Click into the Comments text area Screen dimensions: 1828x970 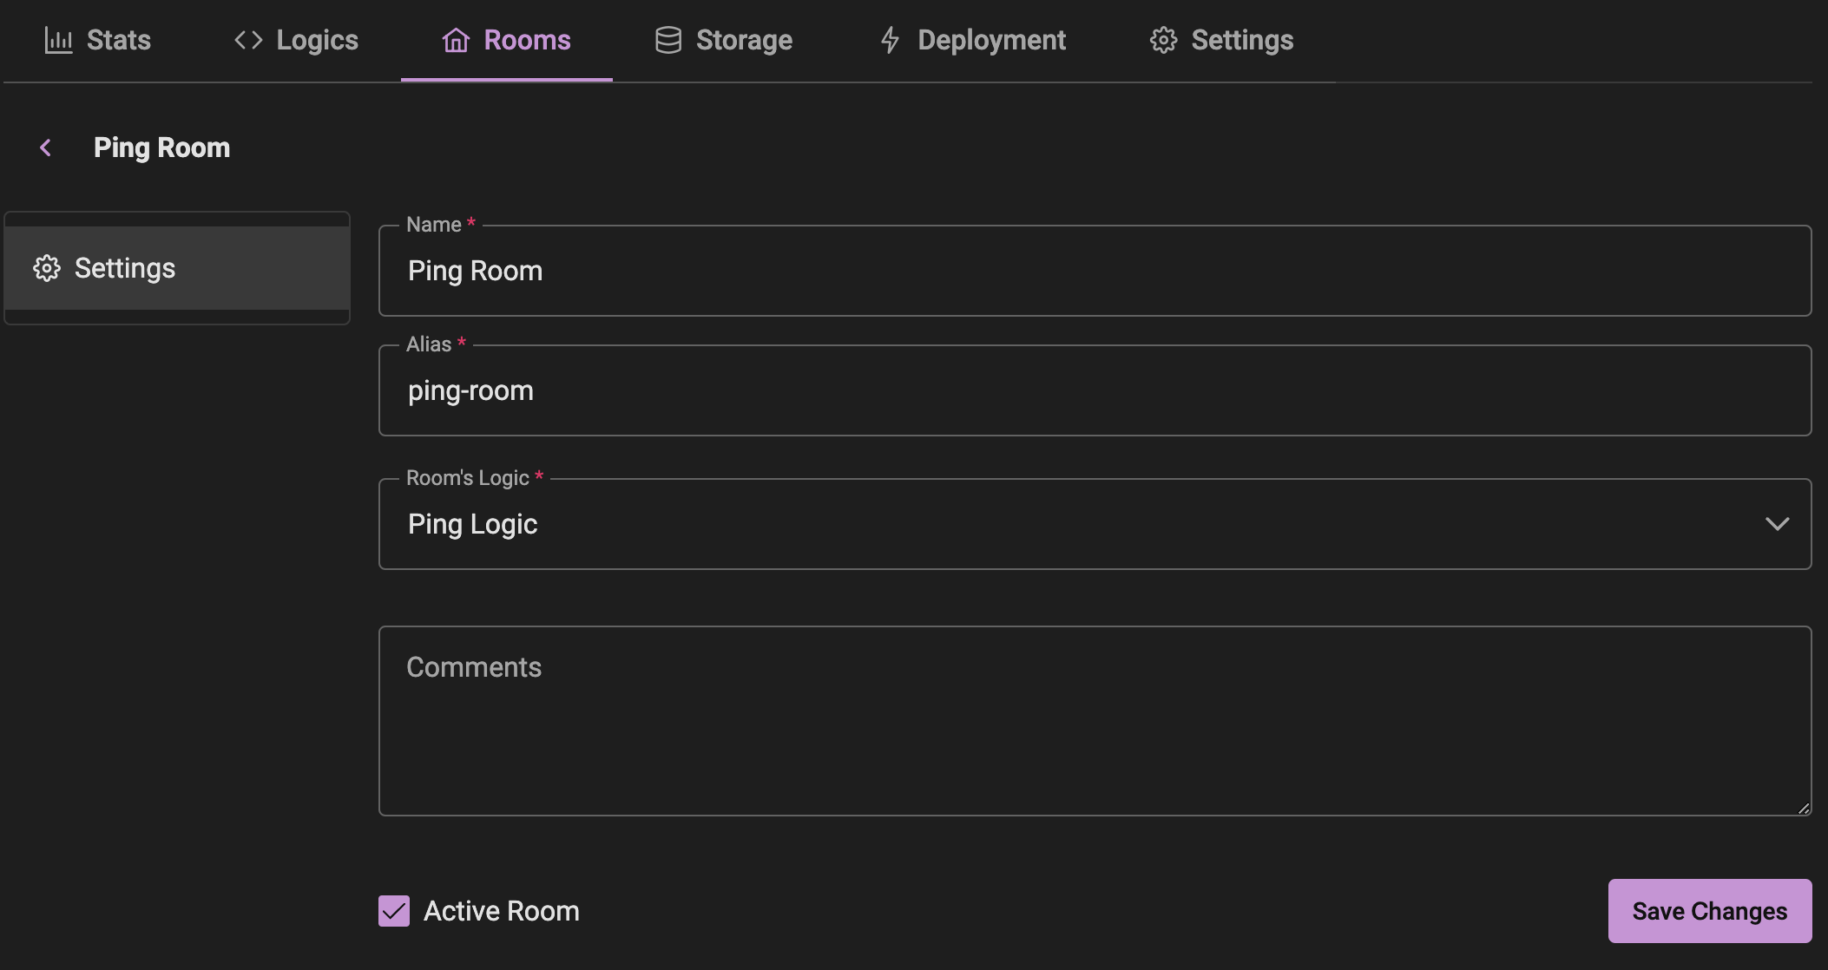[1095, 721]
